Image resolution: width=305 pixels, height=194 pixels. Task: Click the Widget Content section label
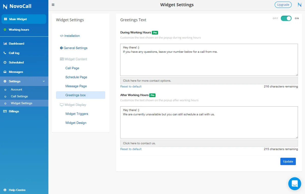[76, 59]
